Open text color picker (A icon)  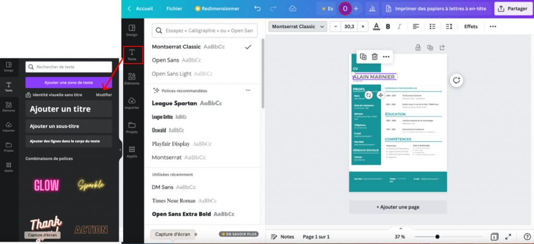(377, 27)
